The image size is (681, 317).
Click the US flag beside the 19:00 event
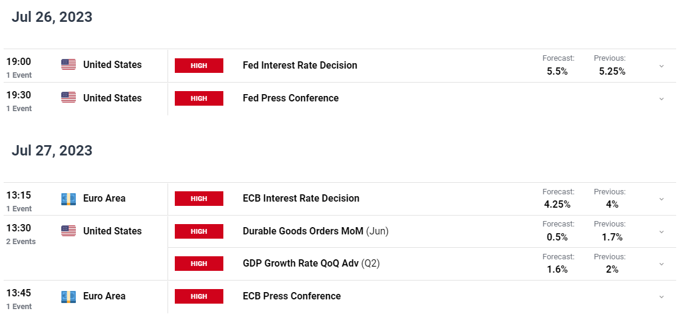click(x=69, y=65)
